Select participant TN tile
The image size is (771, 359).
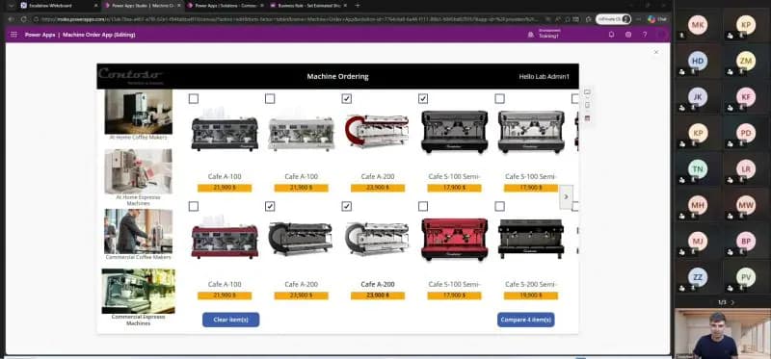697,169
